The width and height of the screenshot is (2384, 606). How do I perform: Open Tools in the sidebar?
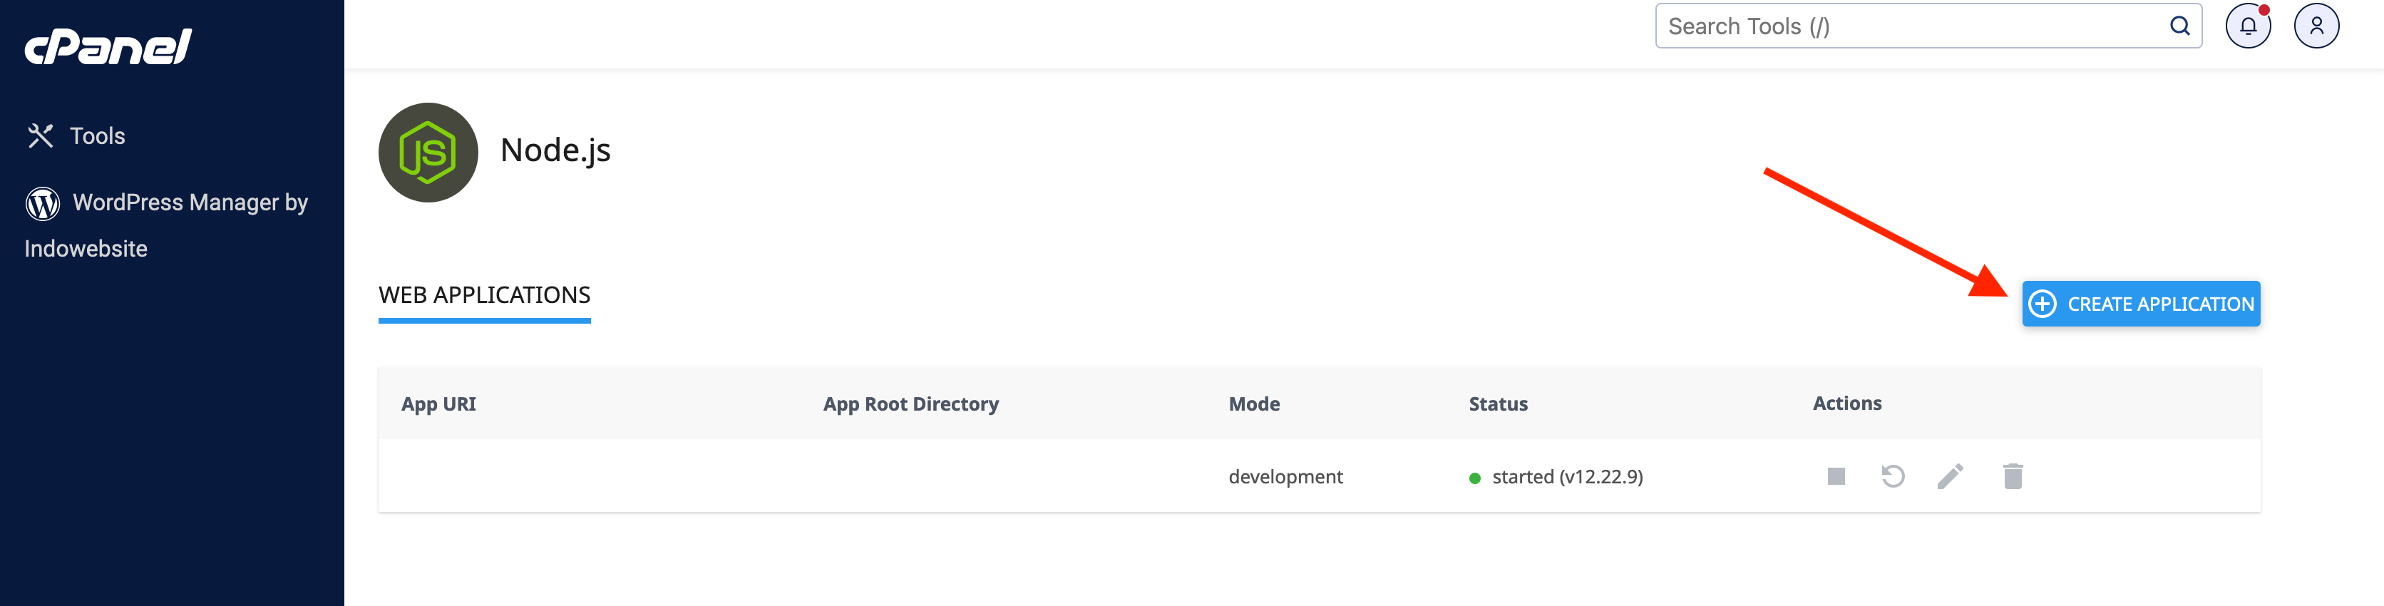tap(77, 136)
